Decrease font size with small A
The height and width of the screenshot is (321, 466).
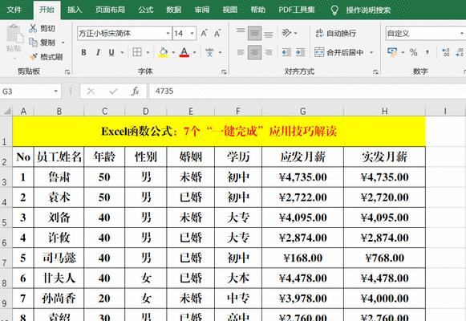pyautogui.click(x=217, y=33)
